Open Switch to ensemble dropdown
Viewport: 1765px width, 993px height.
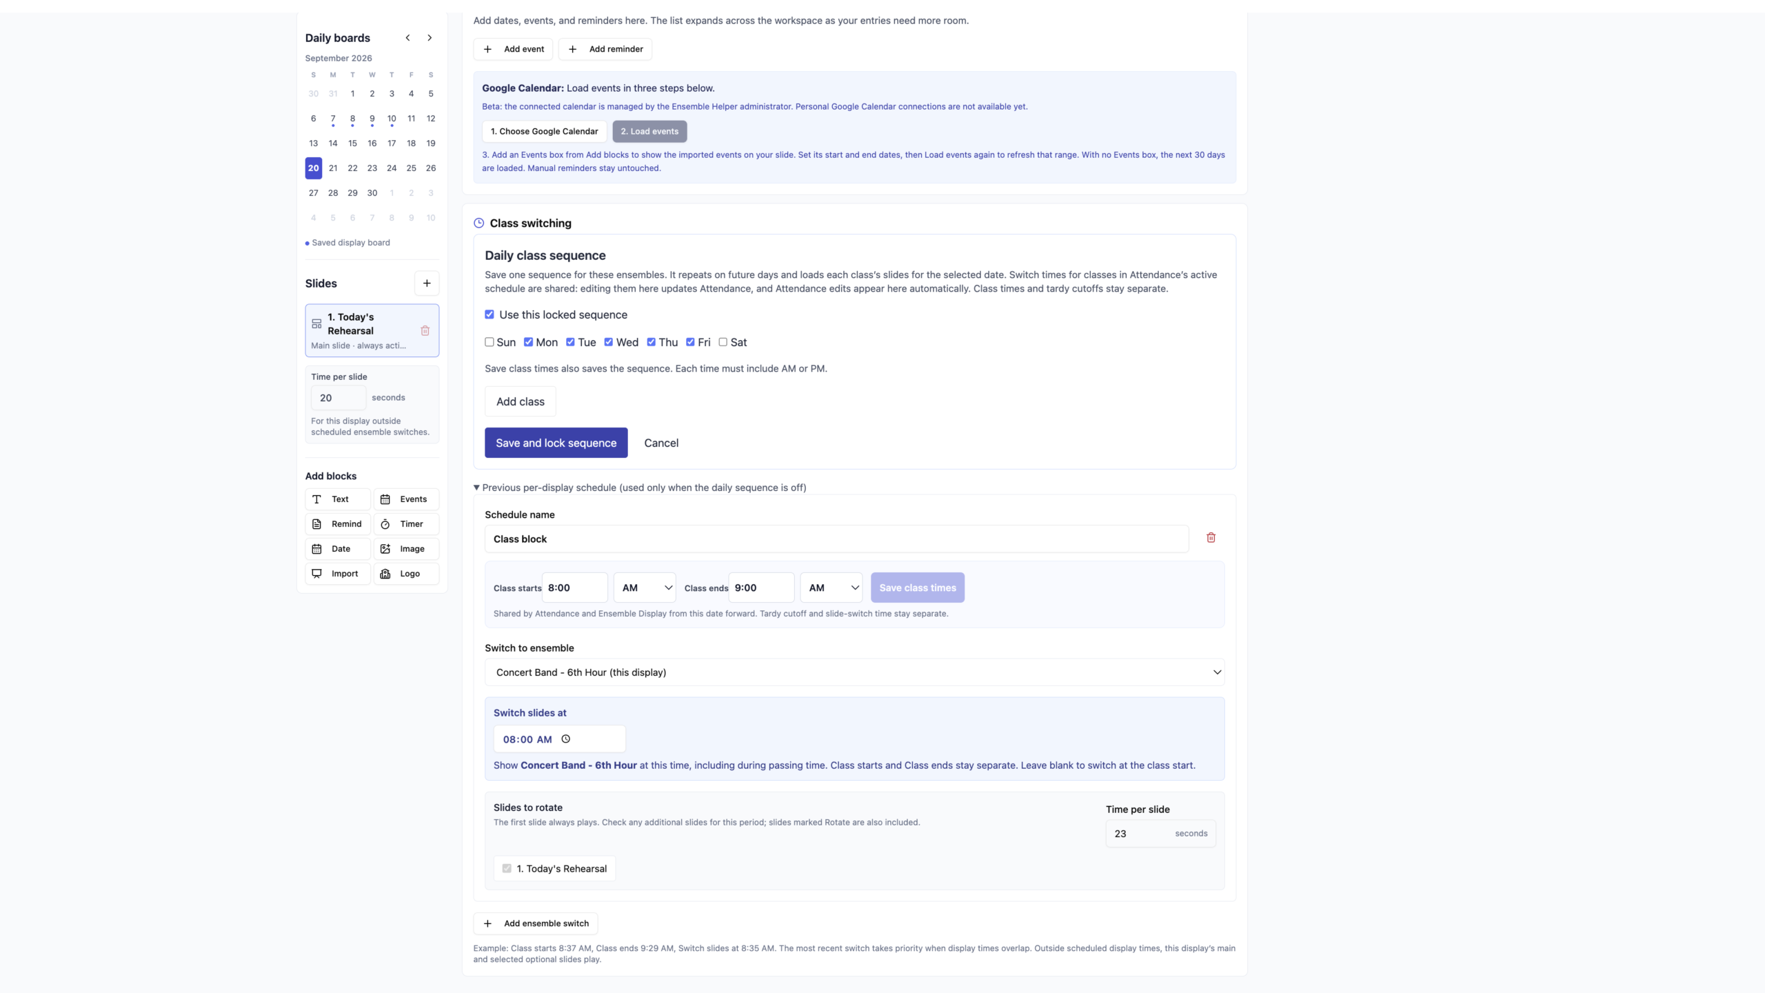854,672
